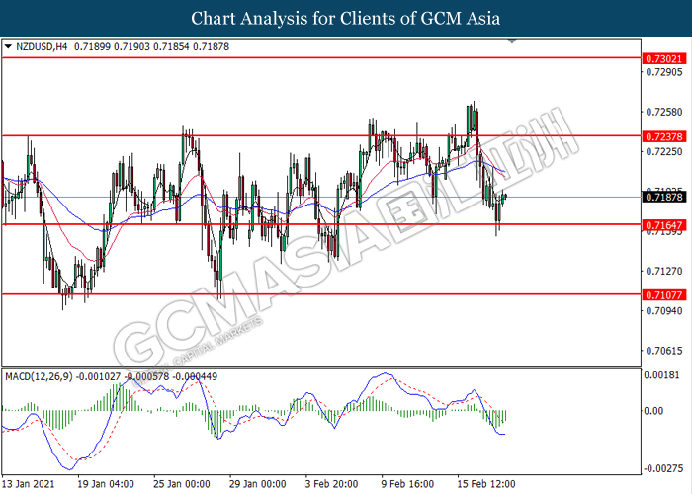Click the 0.70615 price scale value

tap(663, 351)
